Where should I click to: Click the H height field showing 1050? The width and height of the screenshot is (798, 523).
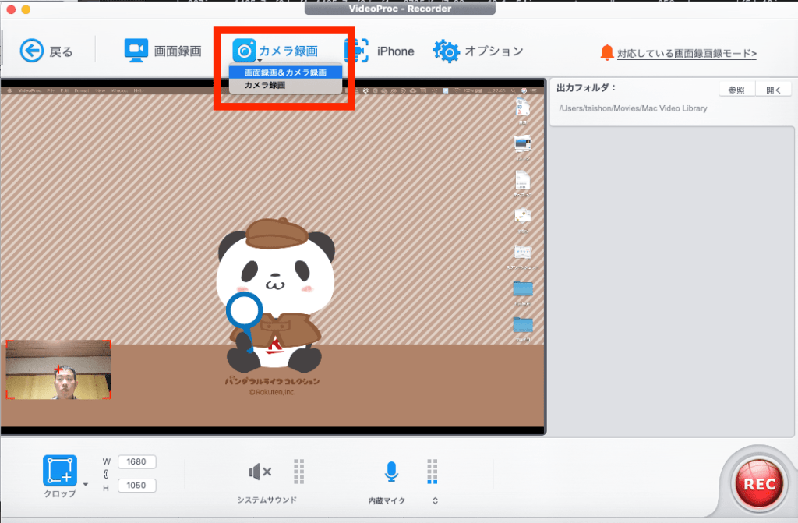(x=136, y=486)
